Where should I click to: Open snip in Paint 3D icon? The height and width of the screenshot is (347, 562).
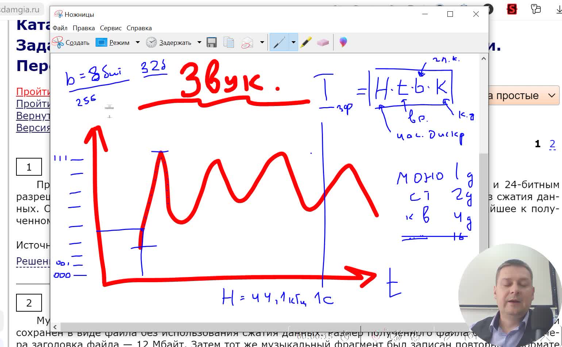click(x=343, y=42)
